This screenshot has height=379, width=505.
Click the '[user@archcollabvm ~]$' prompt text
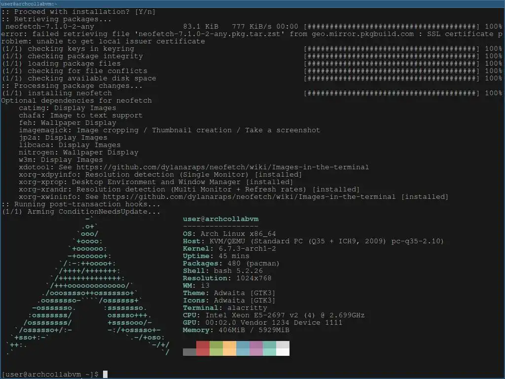(x=50, y=374)
